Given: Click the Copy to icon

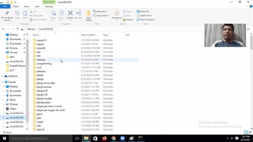Looking at the screenshot, I should click(61, 13).
